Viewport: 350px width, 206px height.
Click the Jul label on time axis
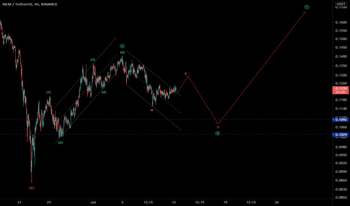93,202
